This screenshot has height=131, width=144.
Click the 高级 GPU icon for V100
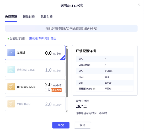[x=11, y=104]
